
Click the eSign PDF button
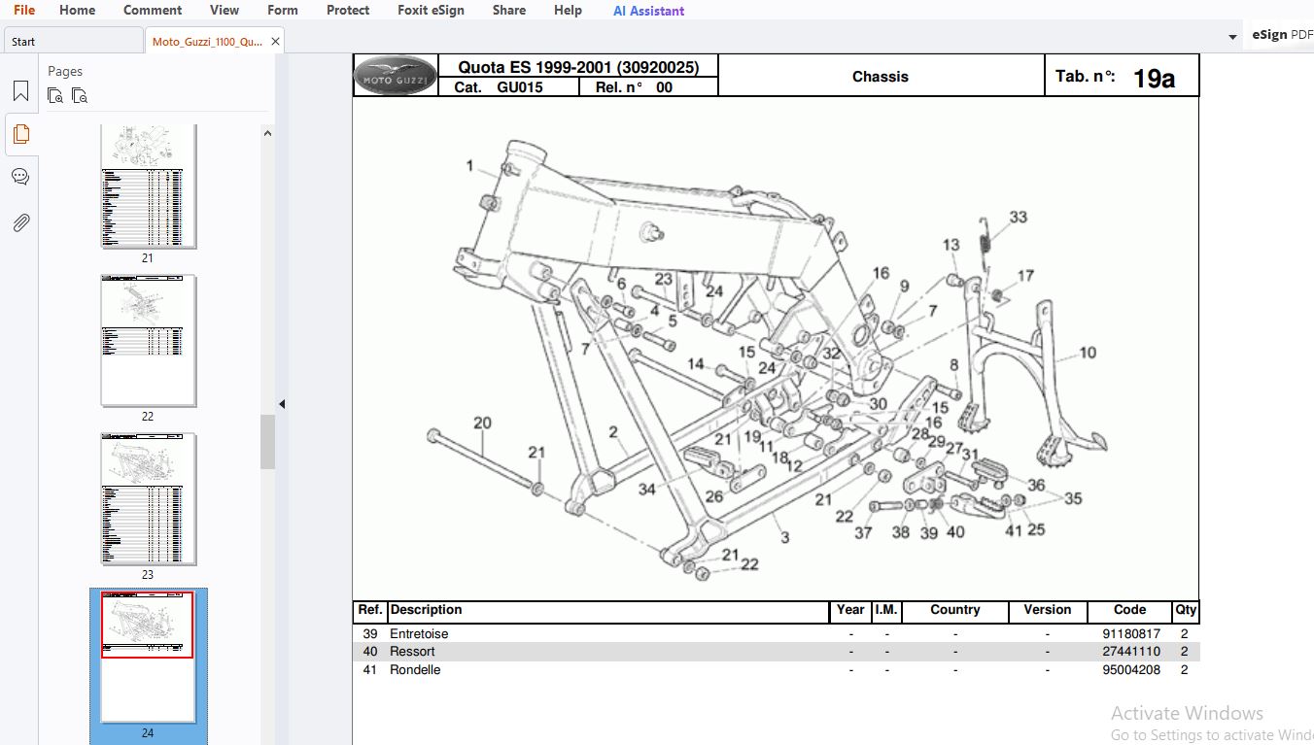(x=1281, y=35)
